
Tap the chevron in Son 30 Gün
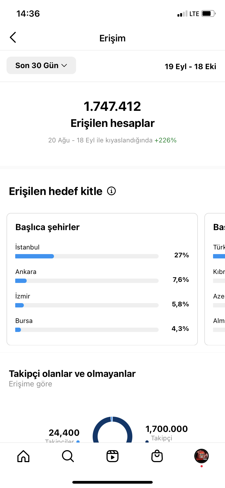point(64,66)
